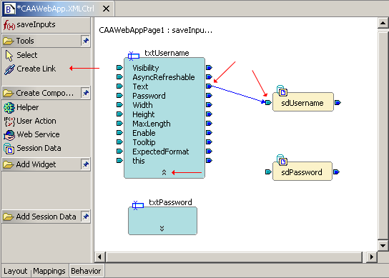The height and width of the screenshot is (278, 389).
Task: Click the scroll right arrow
Action: [x=372, y=257]
